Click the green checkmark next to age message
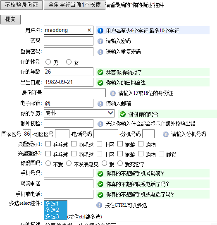The width and height of the screenshot is (217, 225). coord(100,72)
